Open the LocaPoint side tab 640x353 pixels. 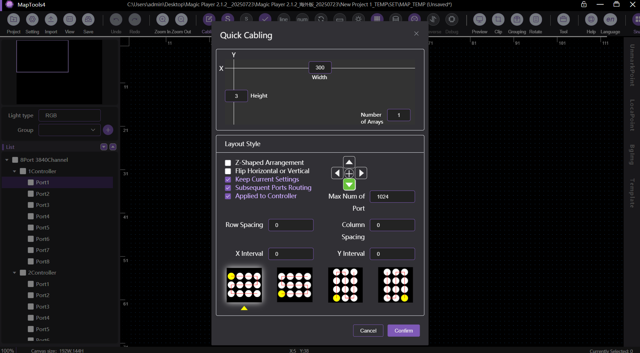632,115
